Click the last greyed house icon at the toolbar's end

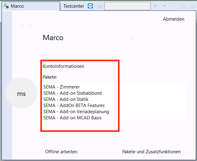coord(192,6)
